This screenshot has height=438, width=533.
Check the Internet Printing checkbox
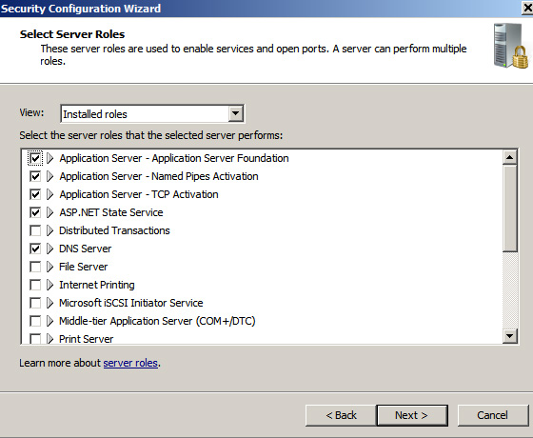click(35, 285)
